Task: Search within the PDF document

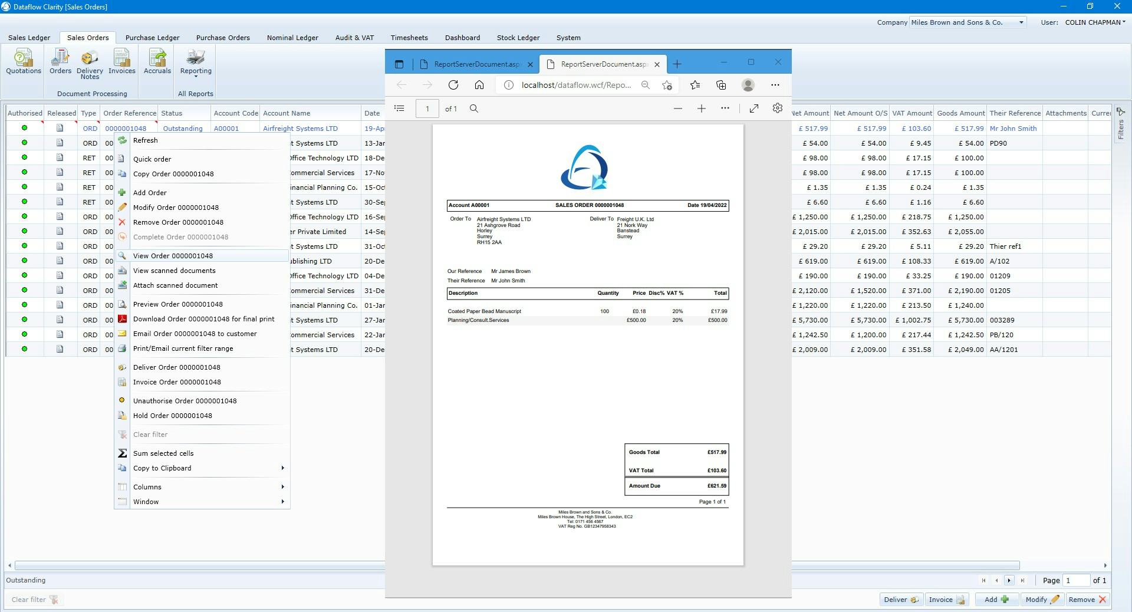Action: click(474, 108)
